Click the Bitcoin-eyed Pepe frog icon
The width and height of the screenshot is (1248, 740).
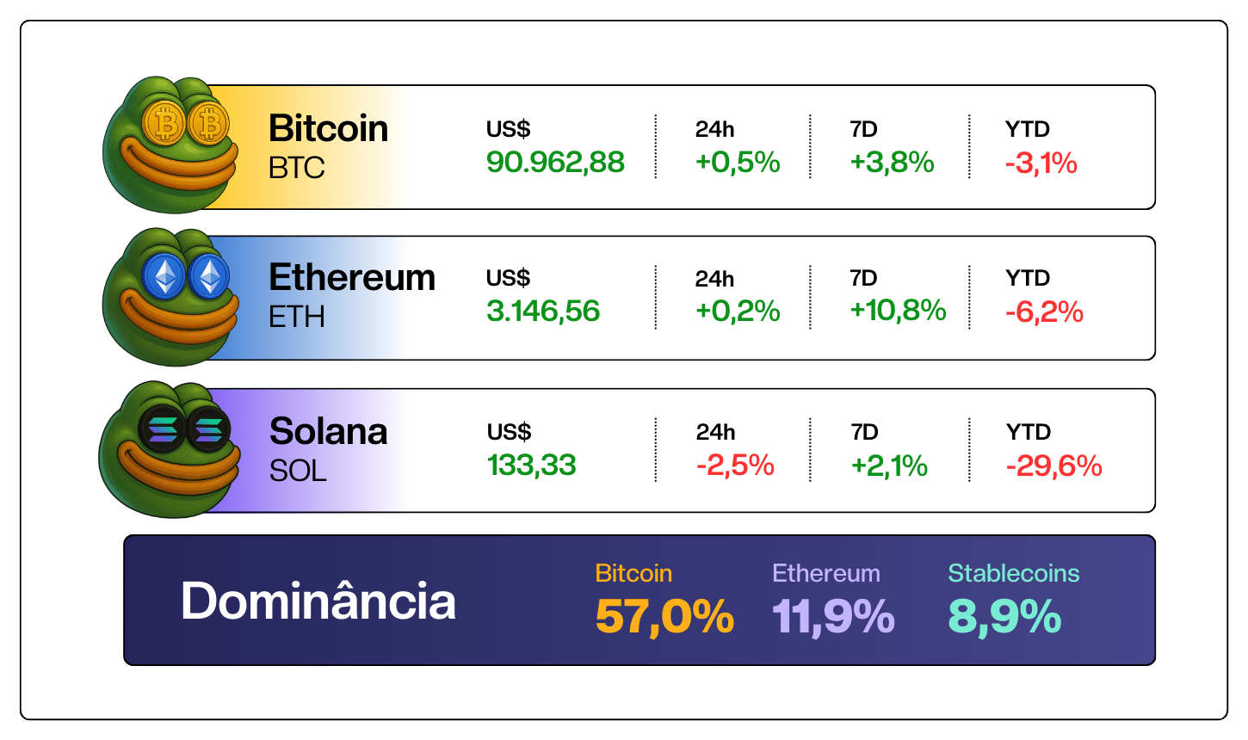(x=170, y=145)
